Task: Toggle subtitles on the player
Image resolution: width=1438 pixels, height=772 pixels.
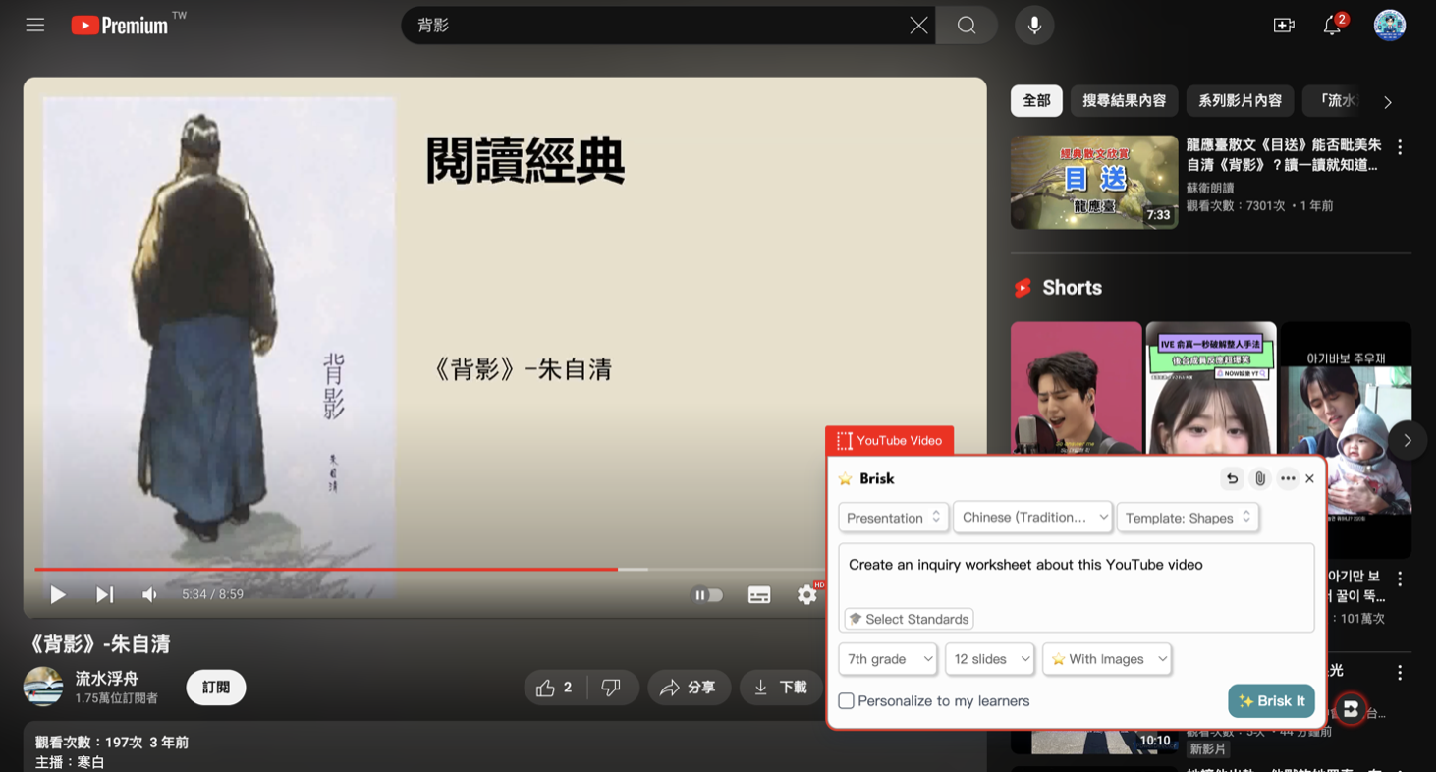Action: [759, 594]
